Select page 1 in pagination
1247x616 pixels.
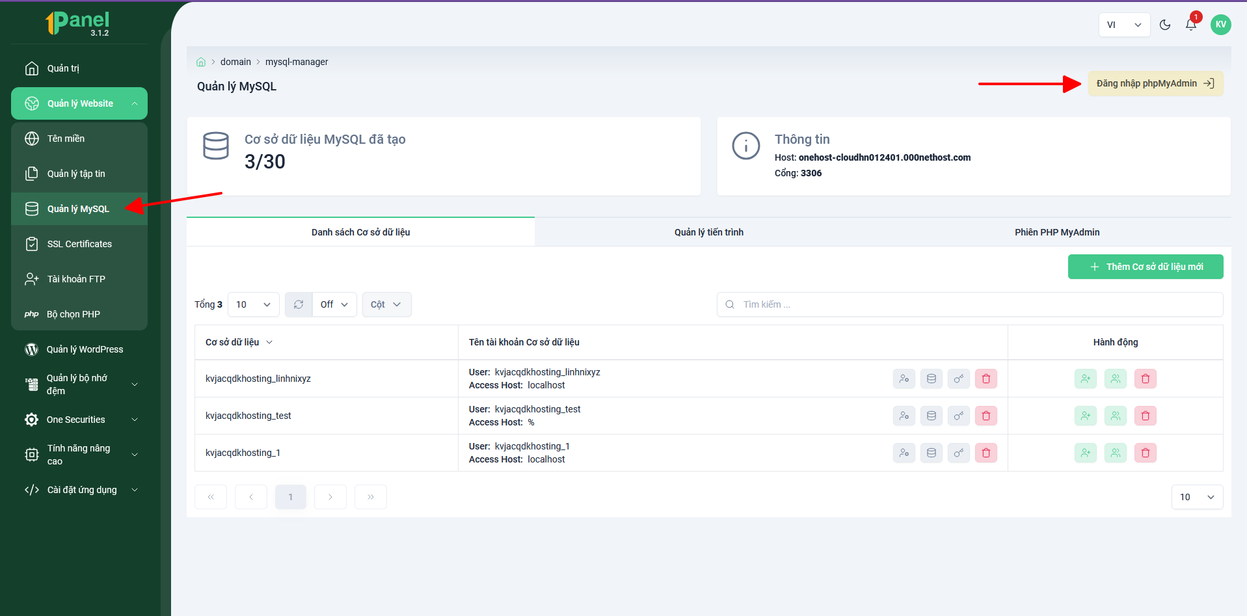[291, 497]
